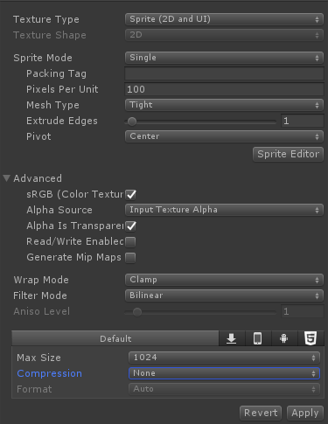Switch to the Android platform settings icon
The height and width of the screenshot is (424, 328).
tap(284, 338)
